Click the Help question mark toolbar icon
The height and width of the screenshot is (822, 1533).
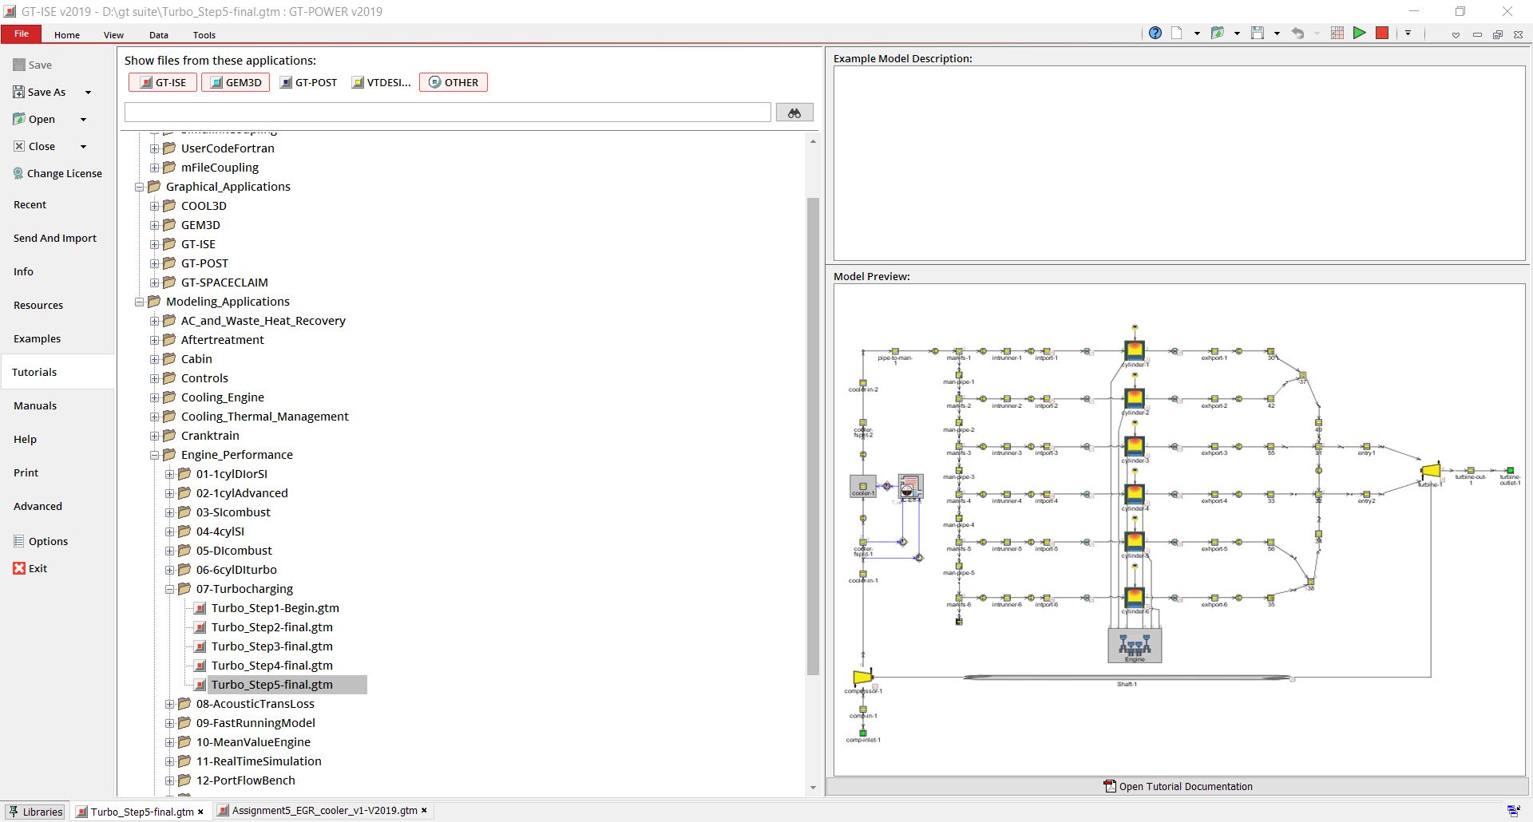tap(1155, 33)
